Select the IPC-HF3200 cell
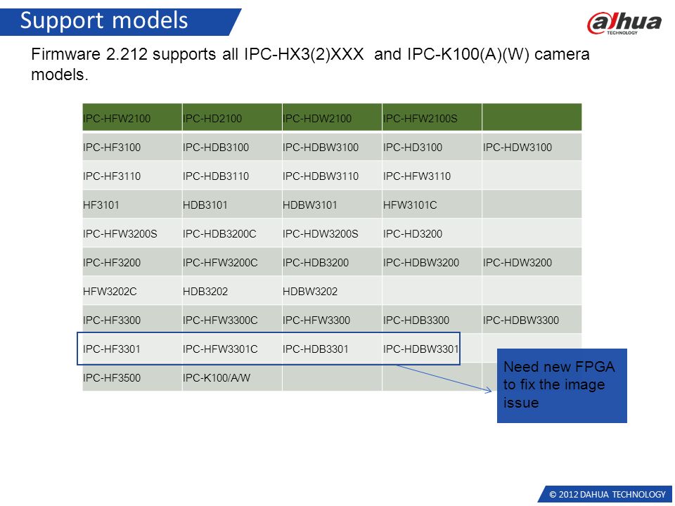Viewport: 675px width, 506px height. 132,262
